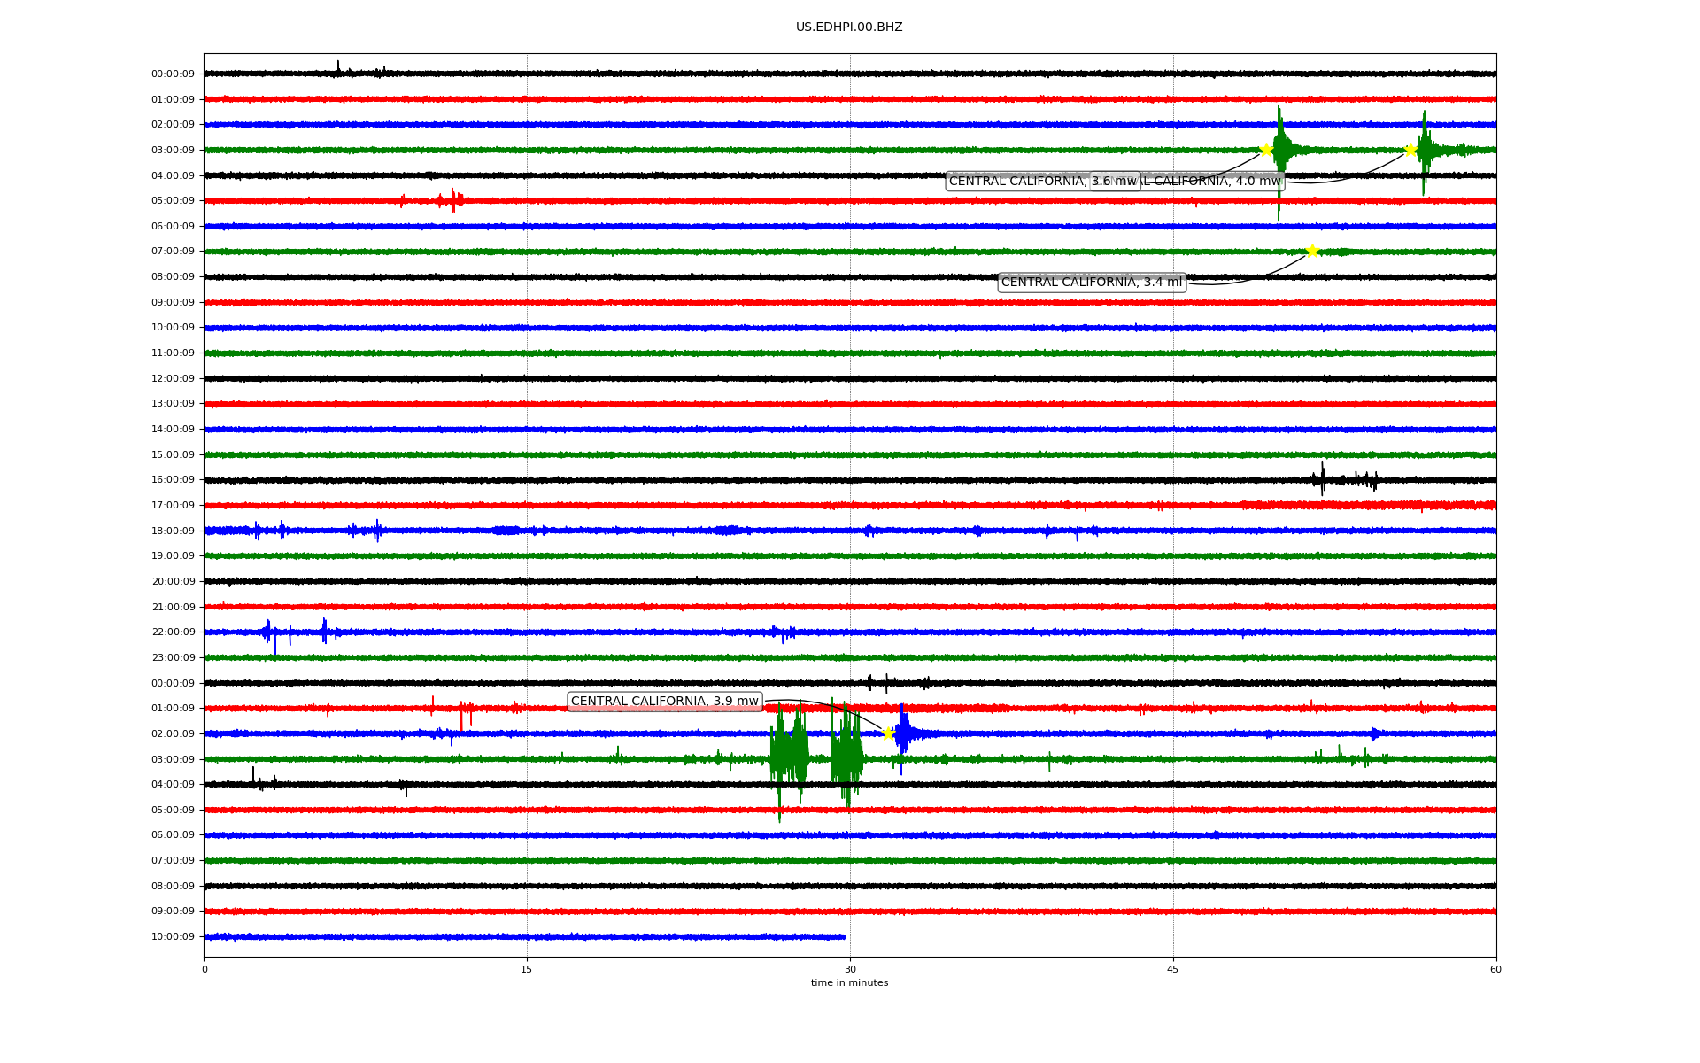Viewport: 1700px width, 1063px height.
Task: Click the yellow star for the 4.0 mw earthquake
Action: click(x=1410, y=150)
